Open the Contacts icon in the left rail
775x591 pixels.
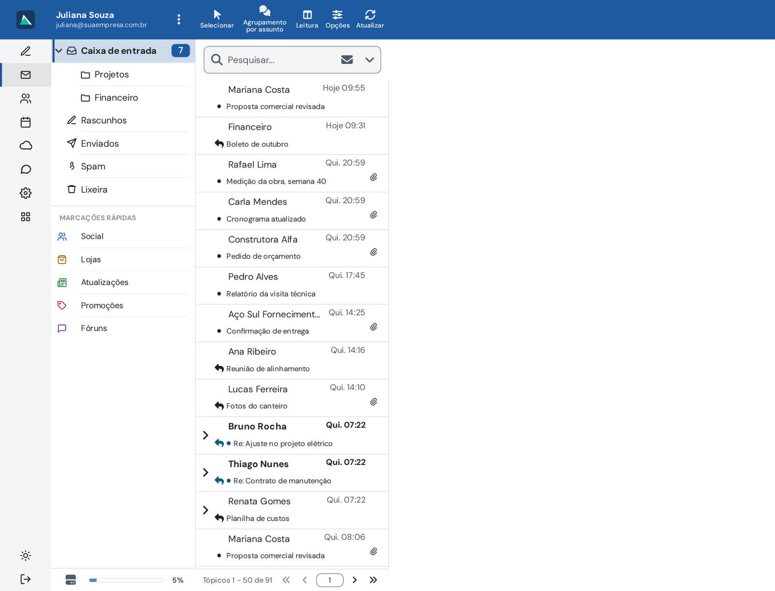pyautogui.click(x=26, y=99)
